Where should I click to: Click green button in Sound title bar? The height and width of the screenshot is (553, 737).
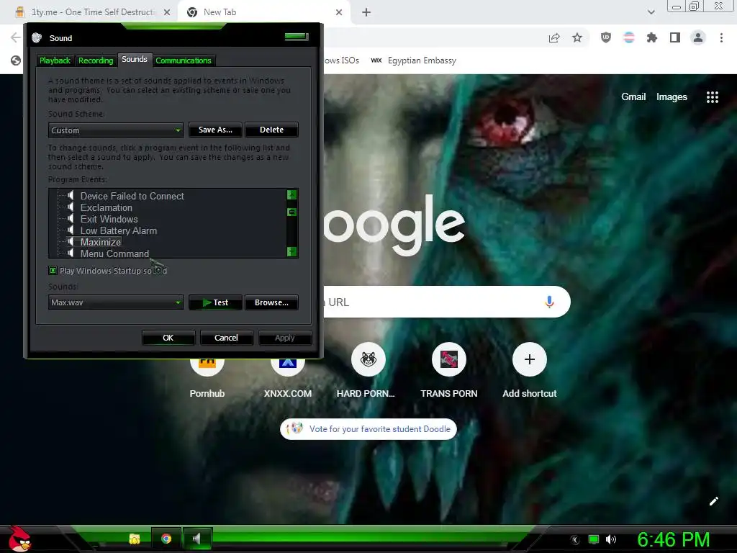297,36
